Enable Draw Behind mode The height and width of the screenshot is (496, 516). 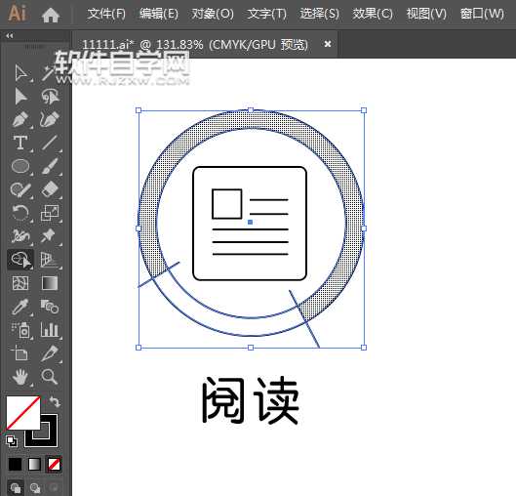[x=35, y=487]
